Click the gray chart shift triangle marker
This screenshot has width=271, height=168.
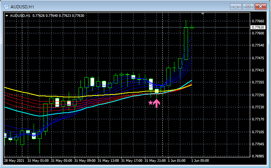pos(203,14)
